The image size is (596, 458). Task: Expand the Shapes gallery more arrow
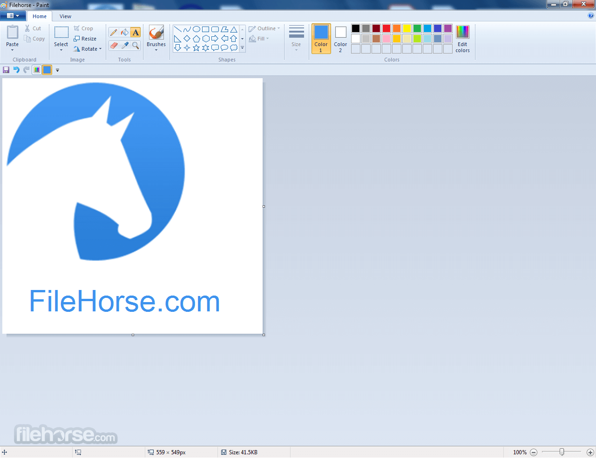point(242,47)
